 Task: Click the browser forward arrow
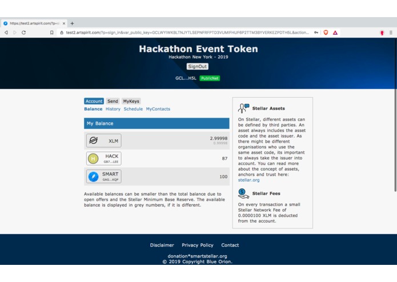coord(15,33)
